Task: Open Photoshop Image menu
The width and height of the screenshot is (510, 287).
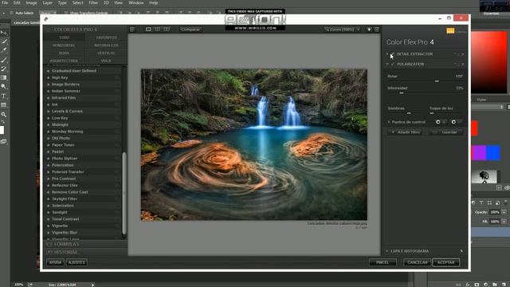Action: 31,2
